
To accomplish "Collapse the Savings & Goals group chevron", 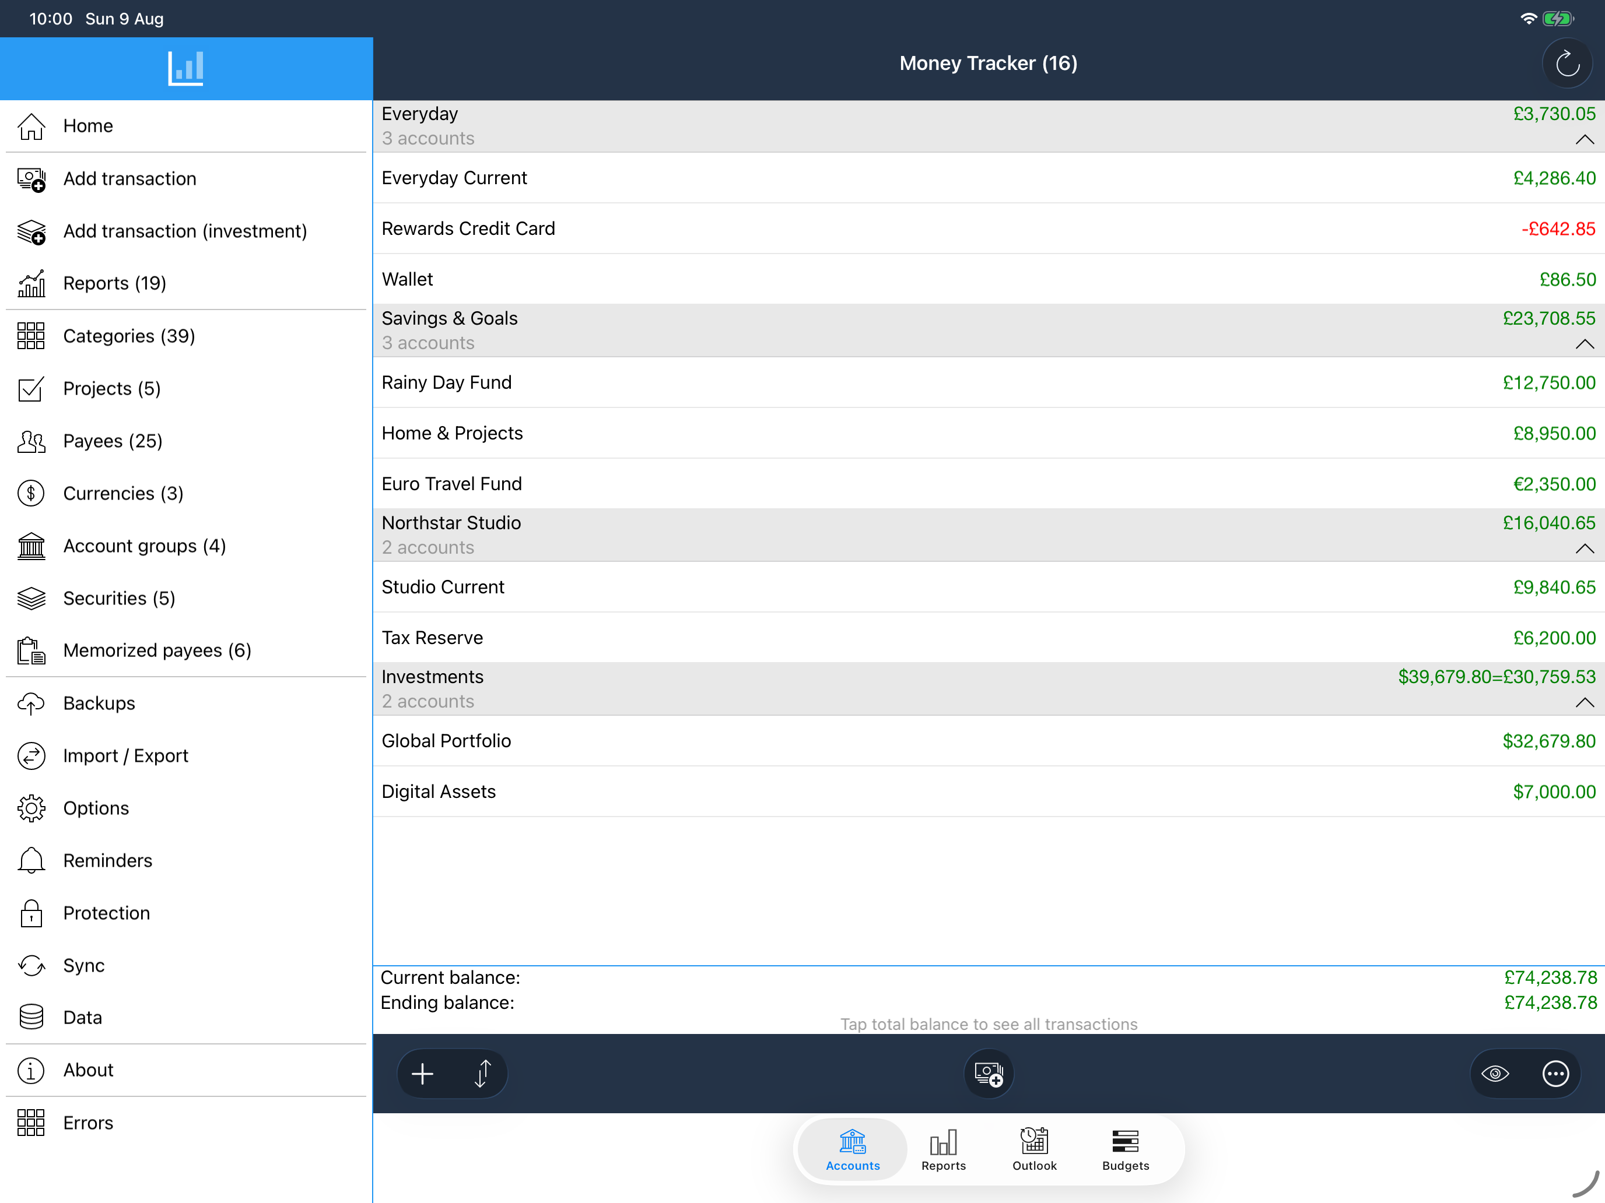I will [x=1585, y=344].
